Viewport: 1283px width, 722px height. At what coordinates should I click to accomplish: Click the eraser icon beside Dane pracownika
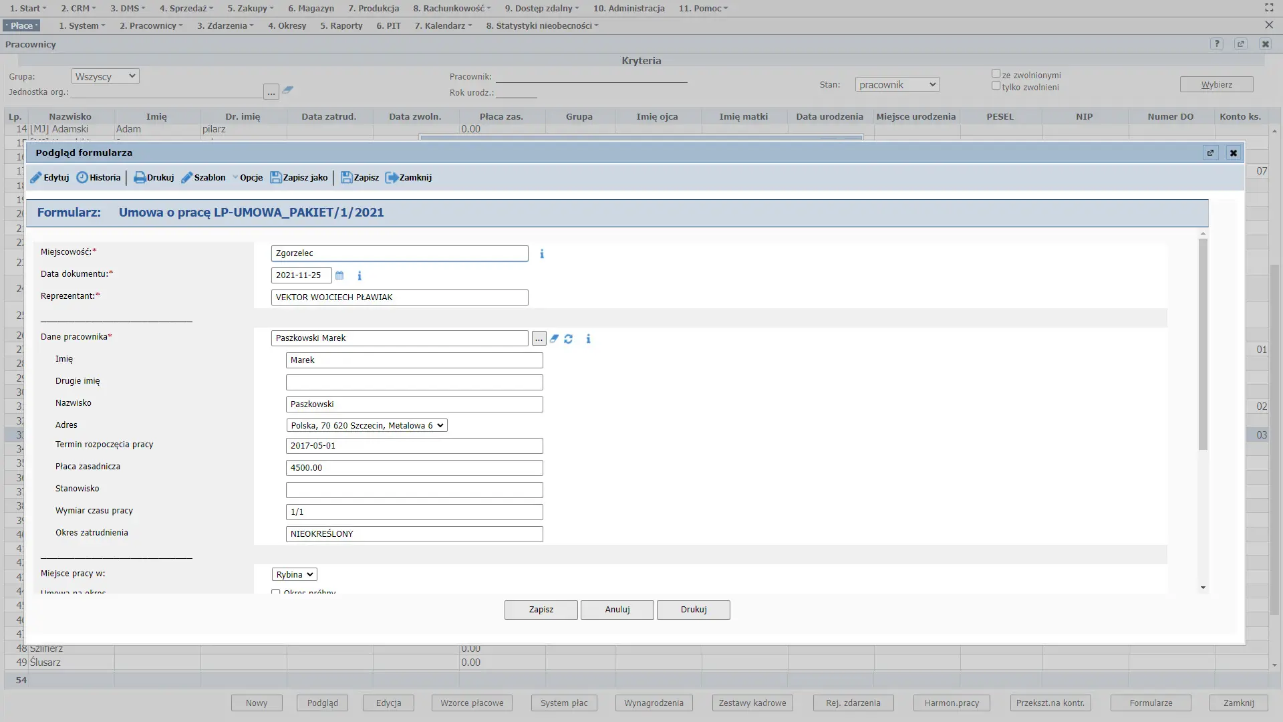coord(554,339)
